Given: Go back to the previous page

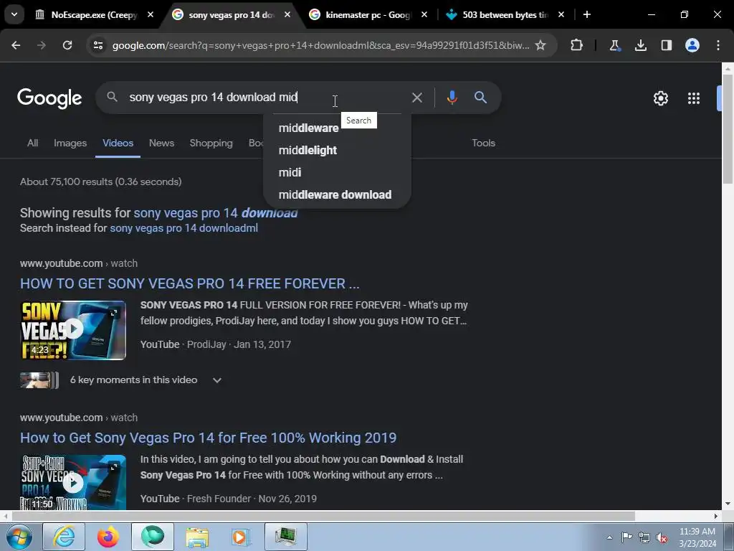Looking at the screenshot, I should (x=16, y=45).
